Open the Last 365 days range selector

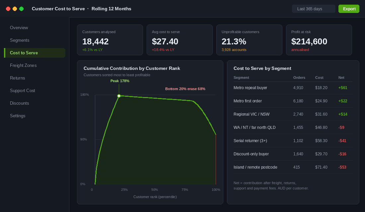(x=314, y=9)
